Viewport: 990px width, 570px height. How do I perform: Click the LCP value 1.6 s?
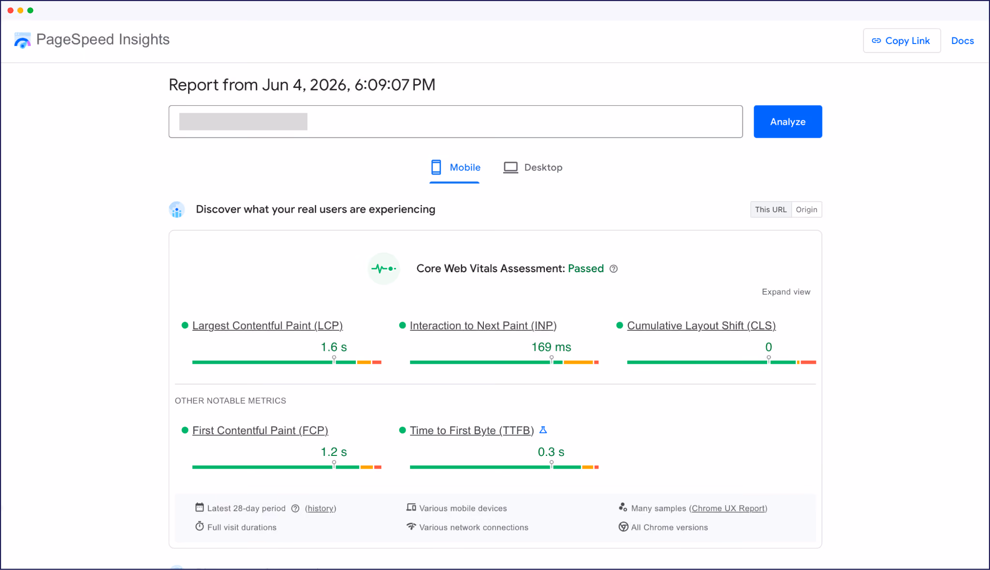334,347
